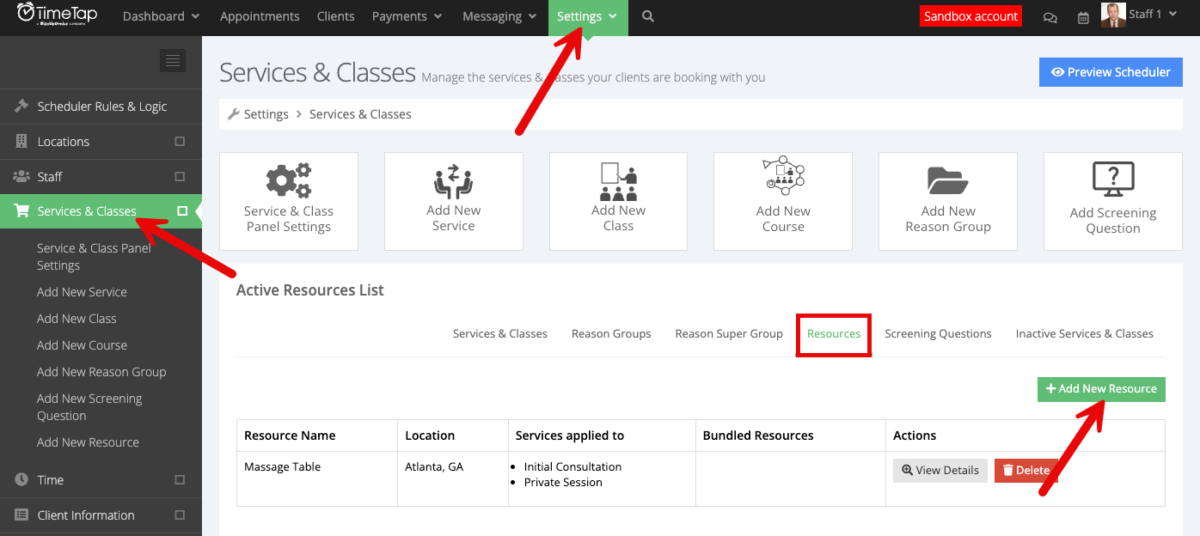Open the Settings dropdown menu
The height and width of the screenshot is (536, 1200).
[588, 16]
